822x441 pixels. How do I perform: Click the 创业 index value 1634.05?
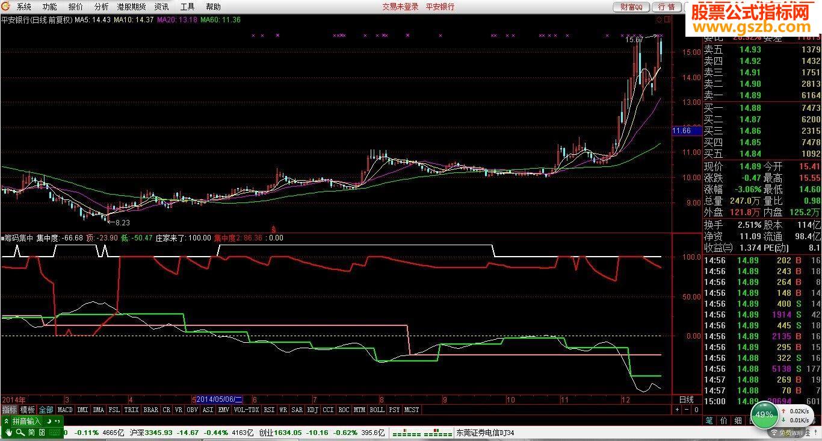[x=288, y=433]
